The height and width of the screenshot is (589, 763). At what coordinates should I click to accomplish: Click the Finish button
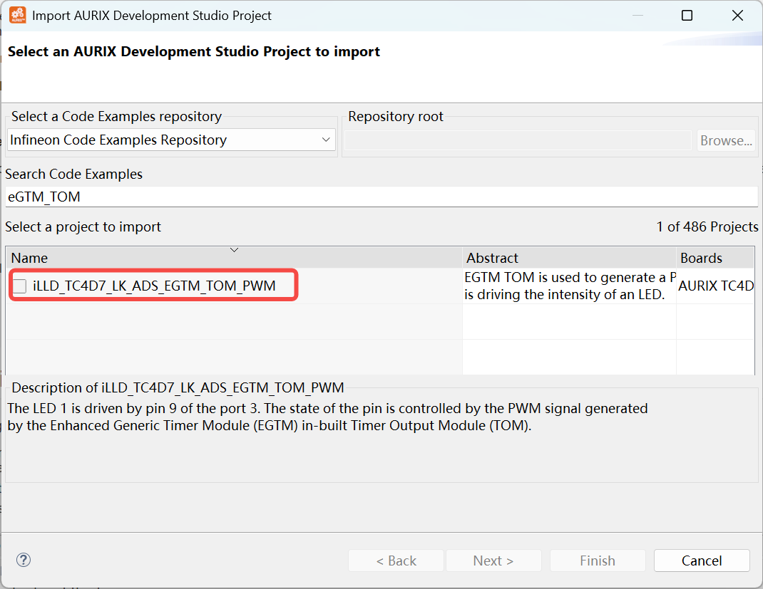coord(597,561)
